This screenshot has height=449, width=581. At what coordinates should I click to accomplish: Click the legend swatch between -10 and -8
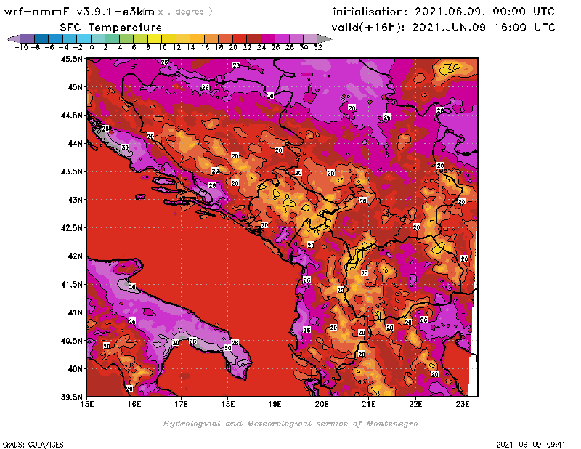(28, 39)
